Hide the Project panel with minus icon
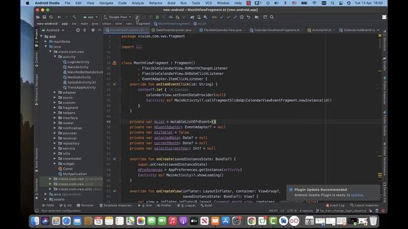The height and width of the screenshot is (229, 408). click(99, 30)
